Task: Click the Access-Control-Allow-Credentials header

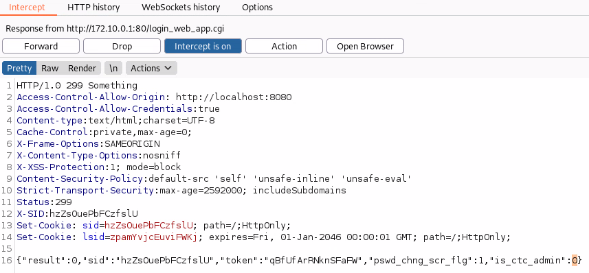Action: (x=104, y=109)
